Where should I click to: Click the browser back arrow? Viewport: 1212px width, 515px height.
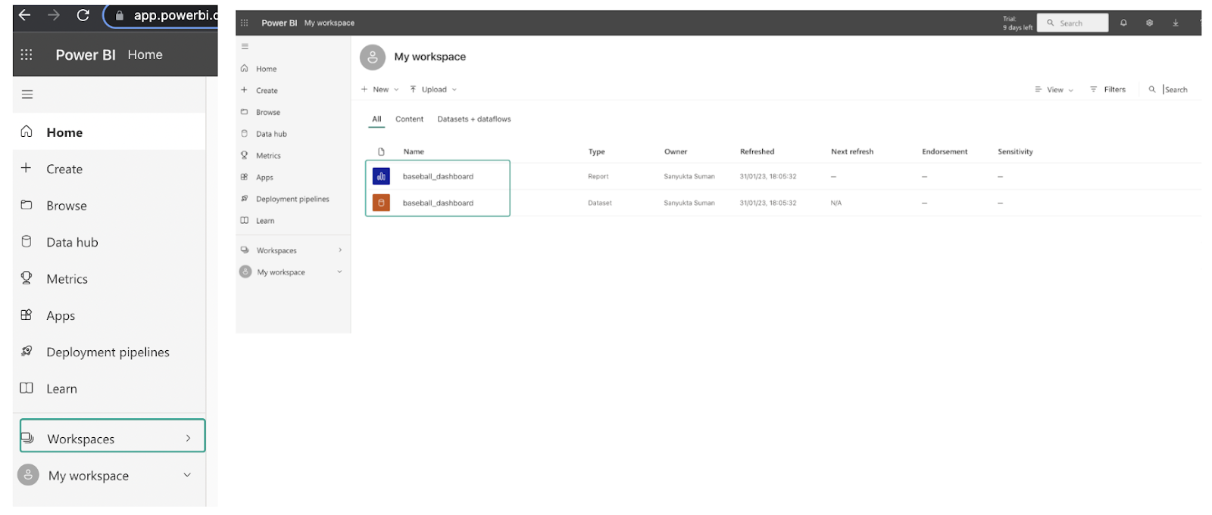click(25, 15)
